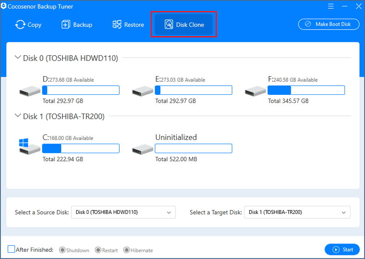The image size is (365, 259).
Task: Choose the Shutdown radio option
Action: click(62, 250)
